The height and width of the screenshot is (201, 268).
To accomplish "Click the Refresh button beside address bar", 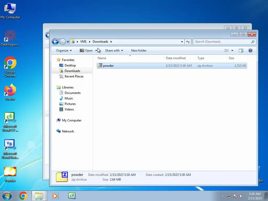I will click(x=188, y=42).
